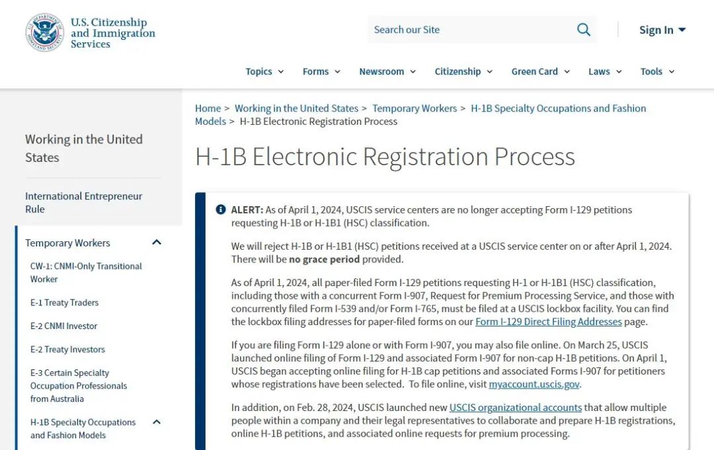This screenshot has height=450, width=714.
Task: Click the sidebar heading Working in the United States
Action: click(84, 148)
